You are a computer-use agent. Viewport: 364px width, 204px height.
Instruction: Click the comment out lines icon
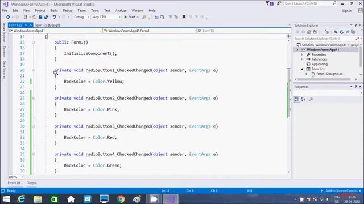pyautogui.click(x=170, y=17)
